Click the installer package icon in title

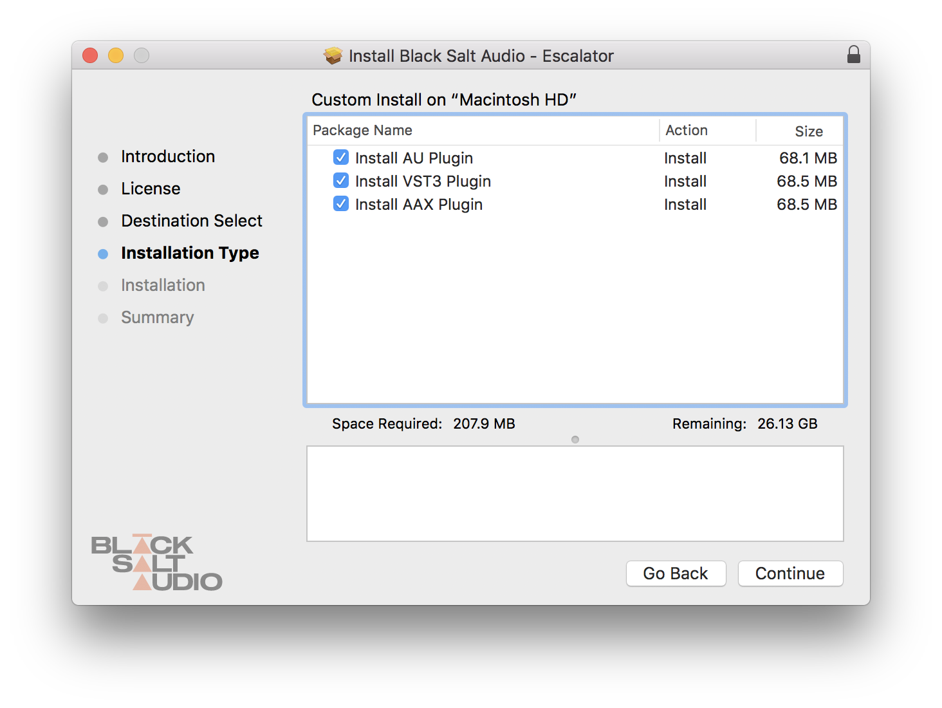click(x=333, y=56)
